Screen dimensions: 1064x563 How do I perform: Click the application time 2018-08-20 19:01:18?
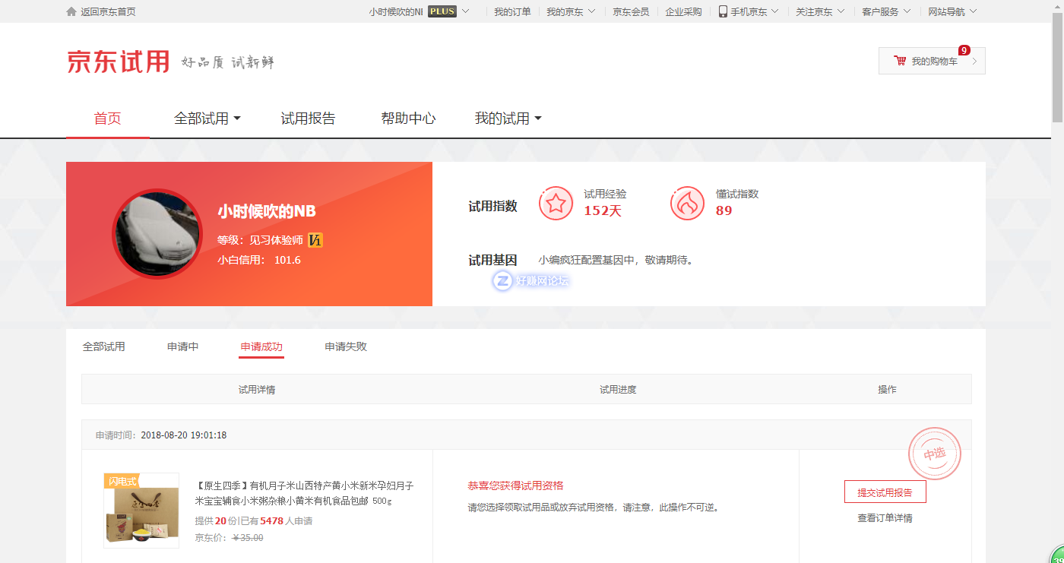[x=184, y=435]
